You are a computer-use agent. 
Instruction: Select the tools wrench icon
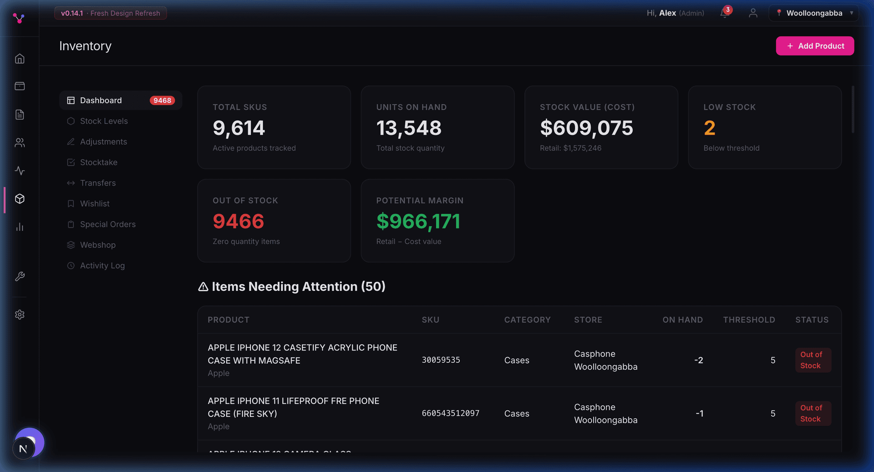20,276
